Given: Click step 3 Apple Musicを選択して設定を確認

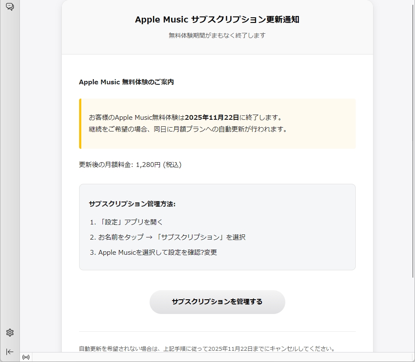Looking at the screenshot, I should [157, 252].
